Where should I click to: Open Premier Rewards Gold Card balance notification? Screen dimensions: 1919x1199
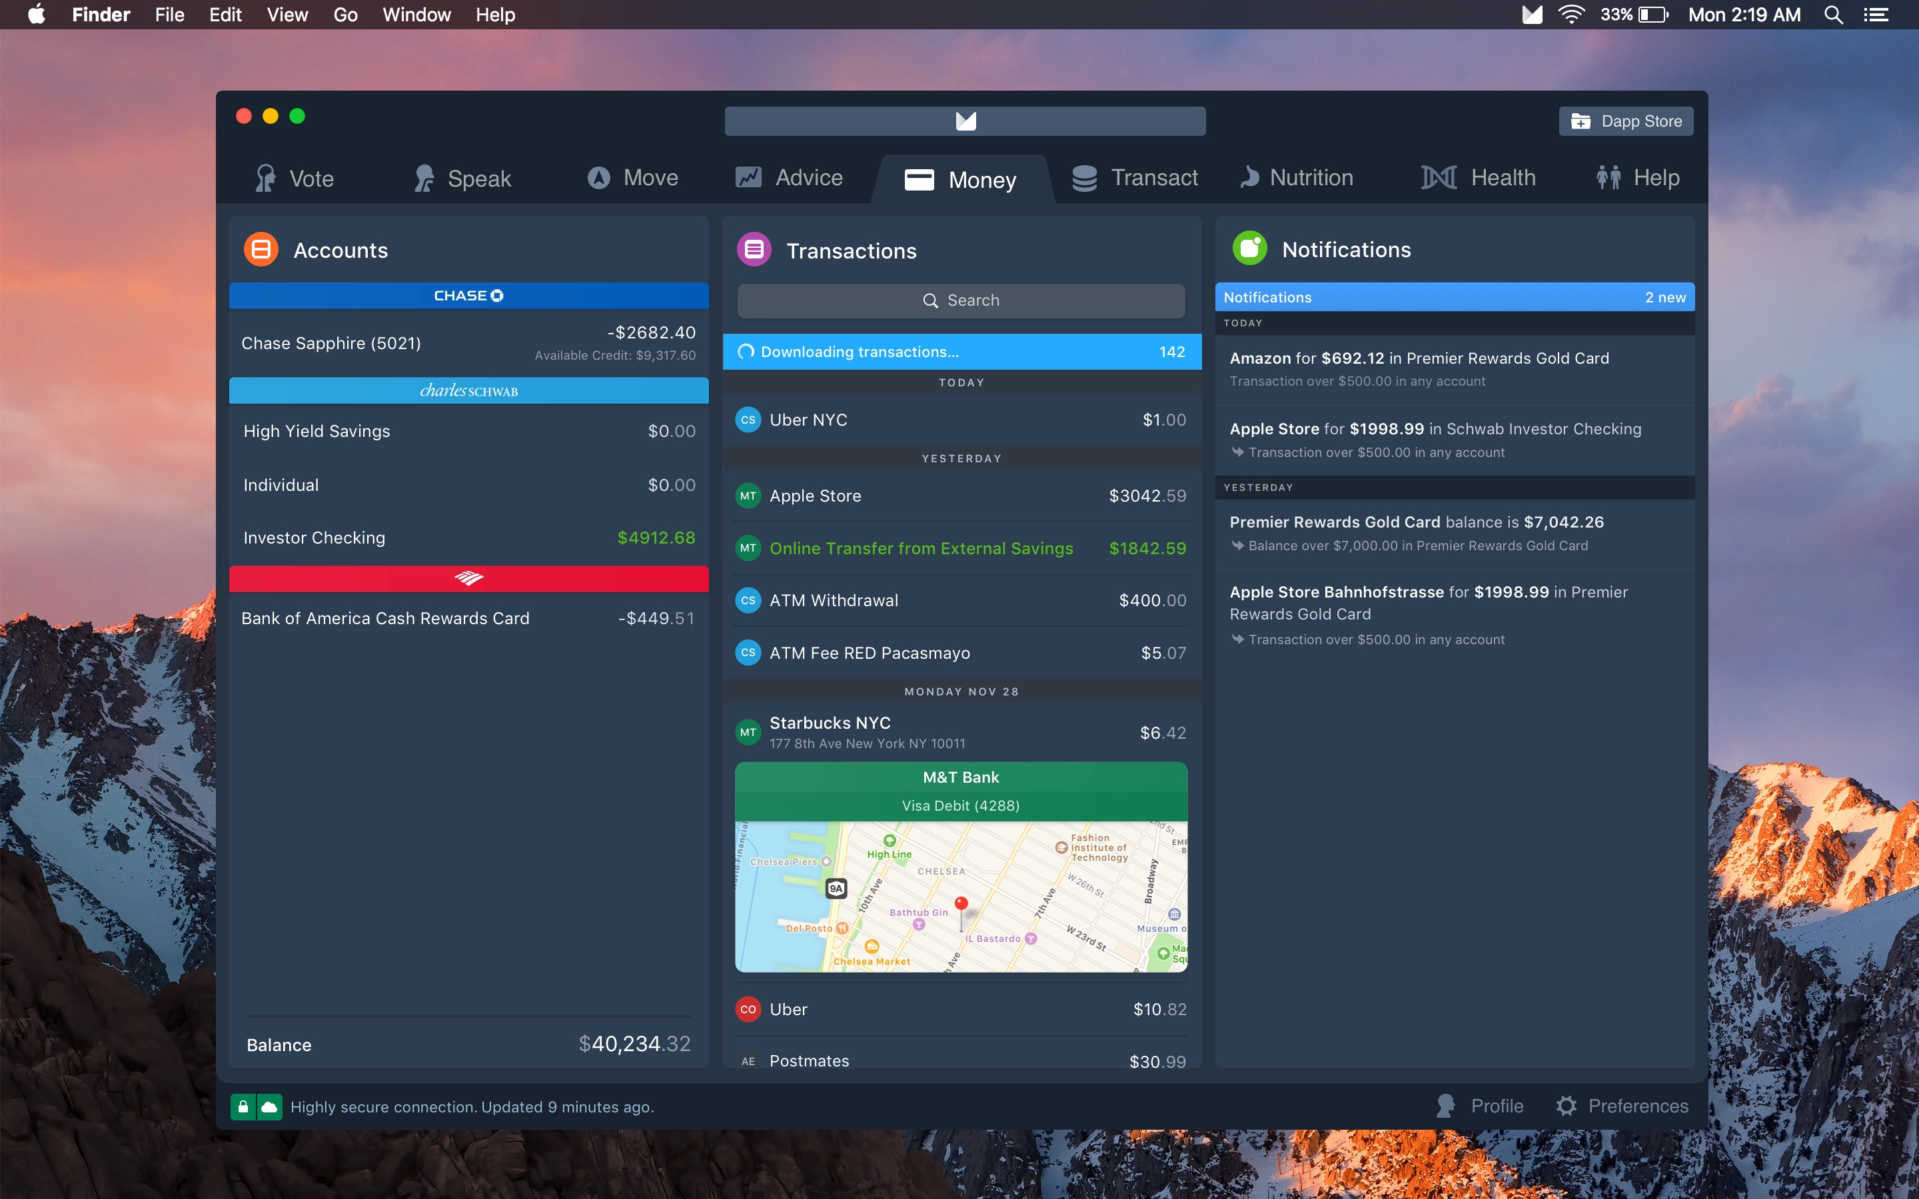pos(1455,534)
